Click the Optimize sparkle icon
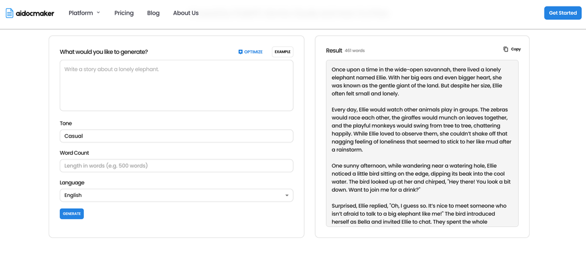This screenshot has width=586, height=259. 240,52
